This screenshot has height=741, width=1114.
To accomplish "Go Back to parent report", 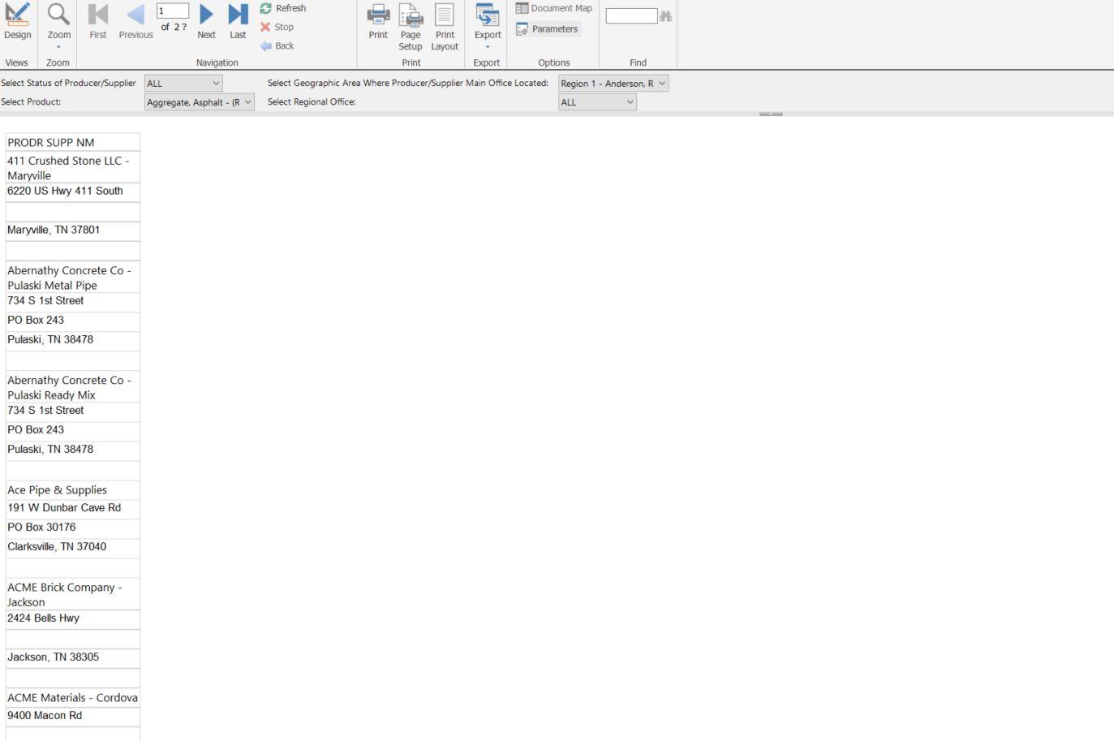I will tap(277, 45).
